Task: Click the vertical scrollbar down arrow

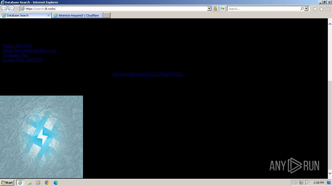Action: click(x=330, y=173)
